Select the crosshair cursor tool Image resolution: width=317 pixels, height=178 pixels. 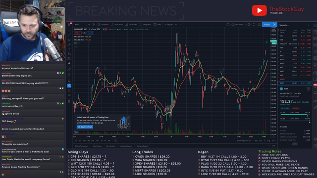(69, 30)
